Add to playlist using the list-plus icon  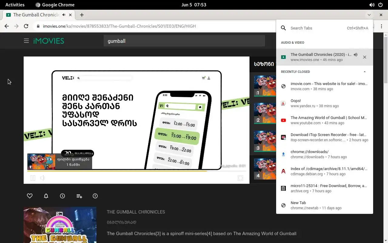tap(79, 196)
